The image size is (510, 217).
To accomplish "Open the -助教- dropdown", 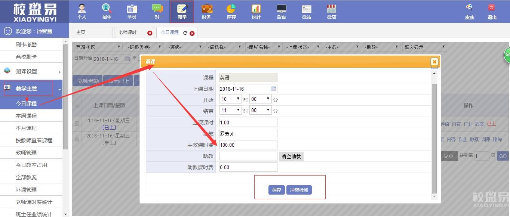I will point(382,47).
